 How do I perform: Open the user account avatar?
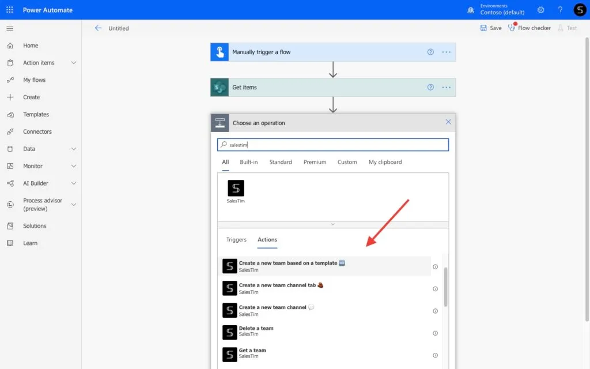coord(580,10)
